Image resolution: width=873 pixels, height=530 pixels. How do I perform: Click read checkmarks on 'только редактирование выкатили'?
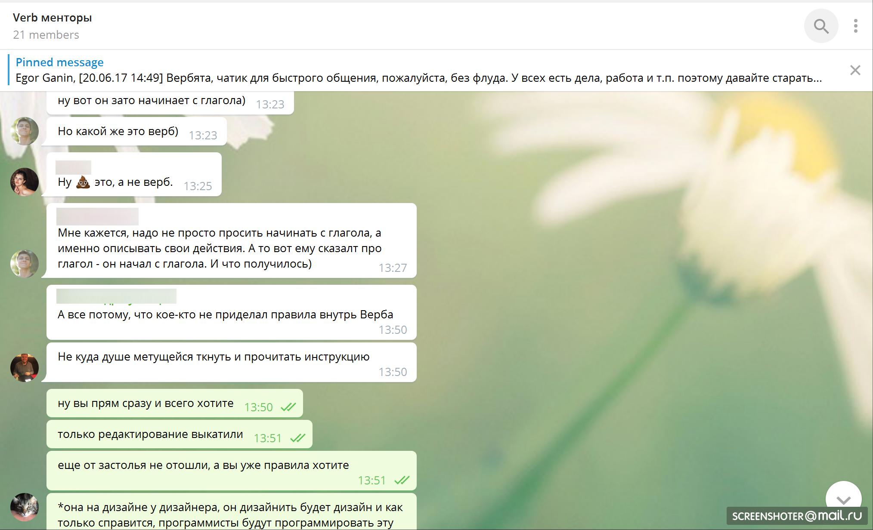click(x=297, y=438)
